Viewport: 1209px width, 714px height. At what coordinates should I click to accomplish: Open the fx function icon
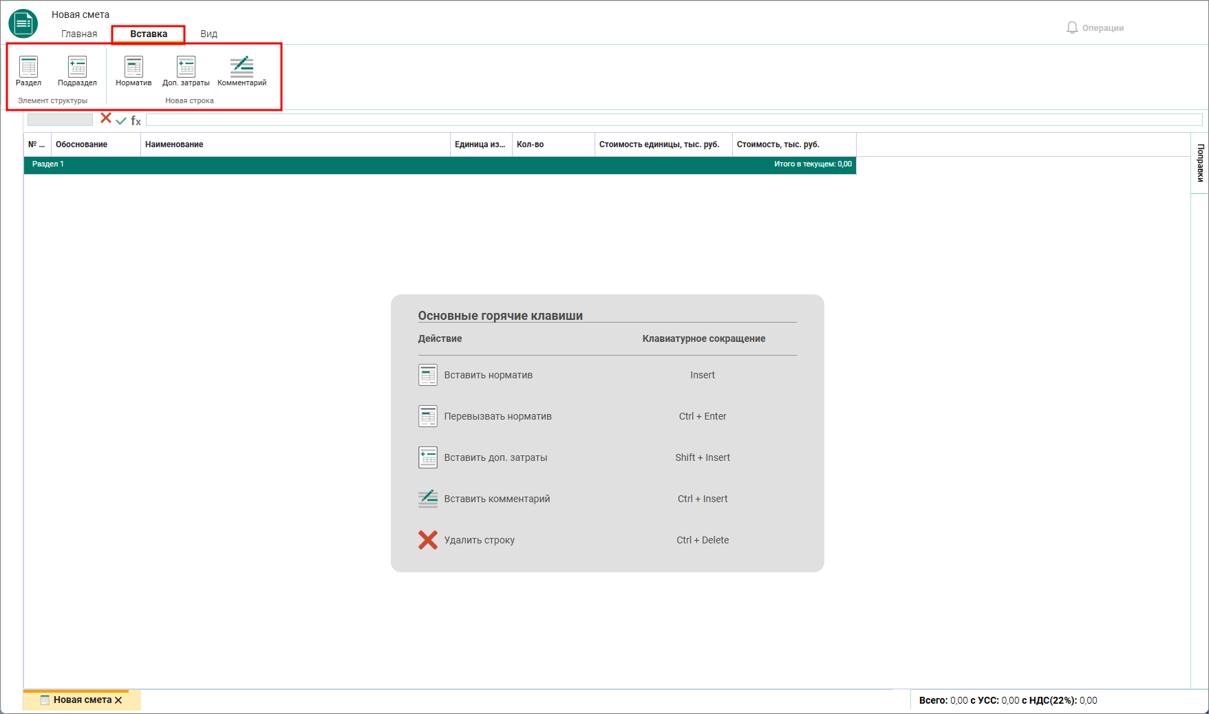(136, 120)
